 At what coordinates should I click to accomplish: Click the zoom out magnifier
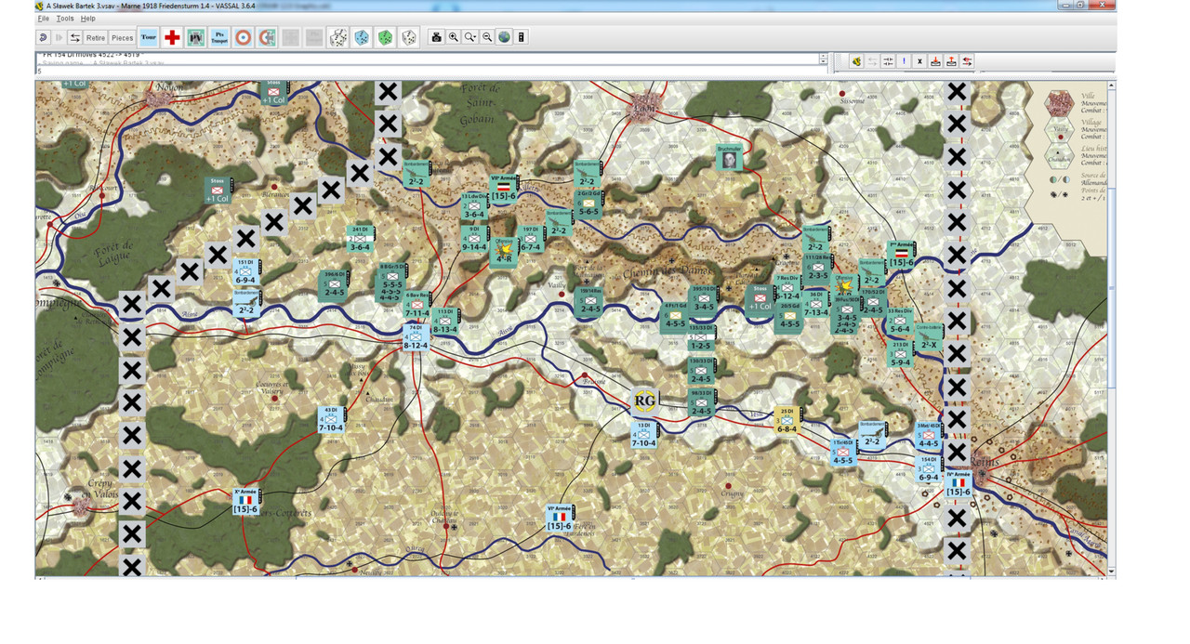[x=487, y=37]
